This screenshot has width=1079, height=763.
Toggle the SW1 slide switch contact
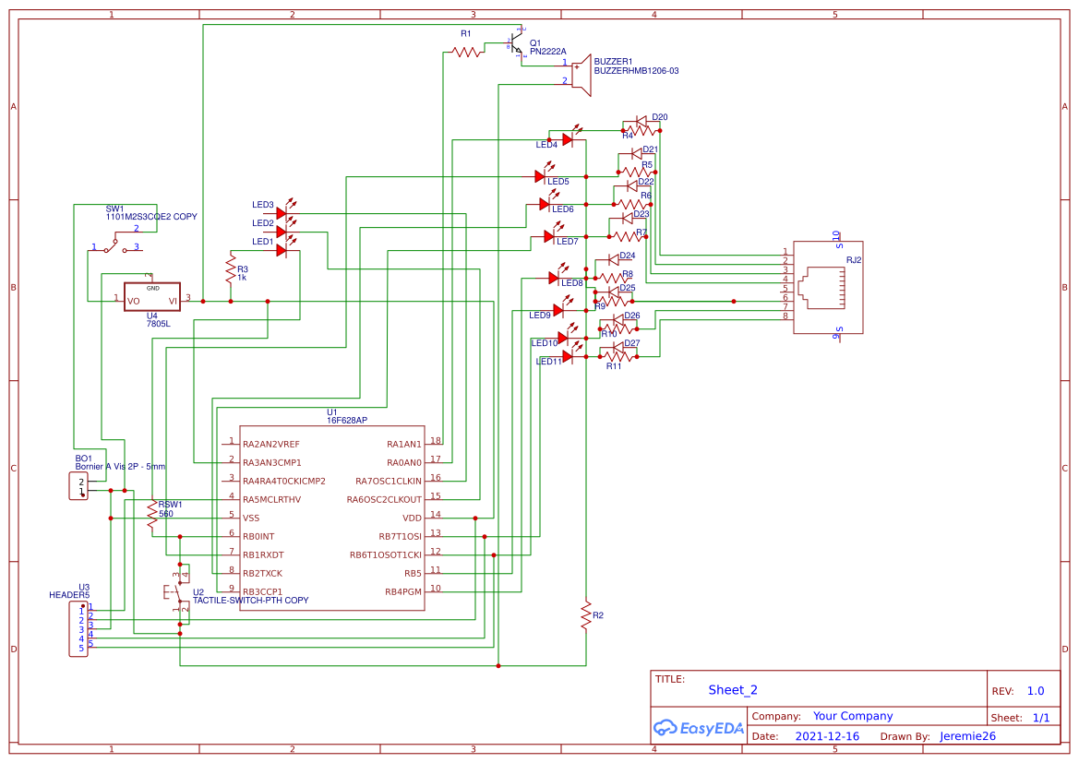click(111, 245)
